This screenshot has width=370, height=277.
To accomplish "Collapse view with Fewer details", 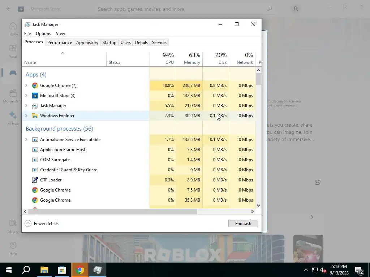I will [42, 224].
